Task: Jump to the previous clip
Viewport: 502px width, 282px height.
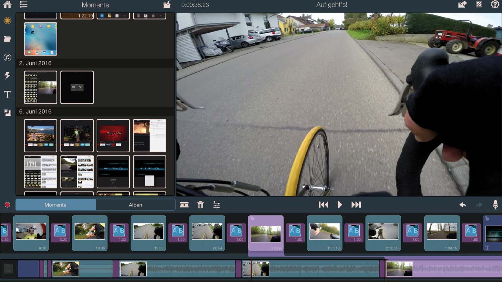Action: pos(324,205)
